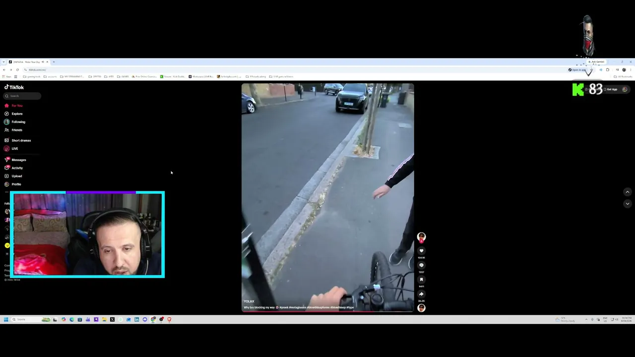Reload the TikTok page
Image resolution: width=635 pixels, height=357 pixels.
[17, 70]
